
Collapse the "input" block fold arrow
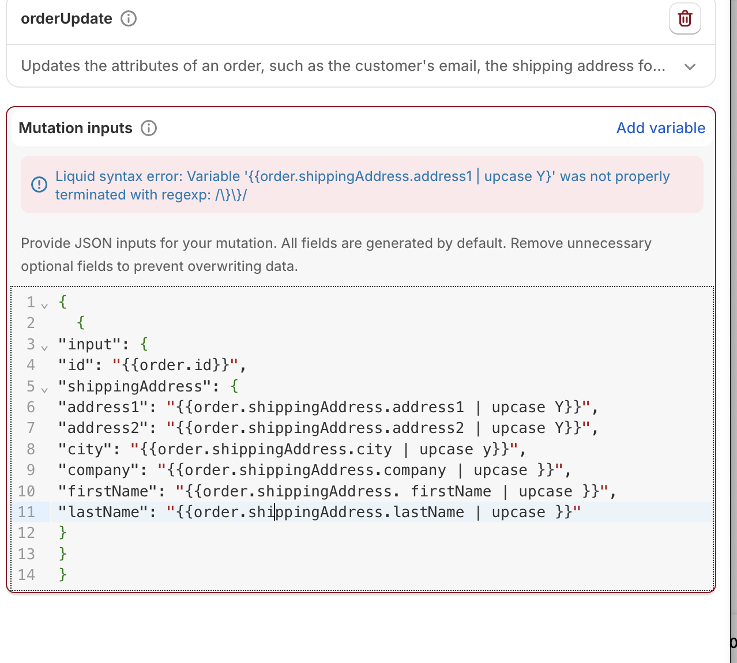(44, 348)
